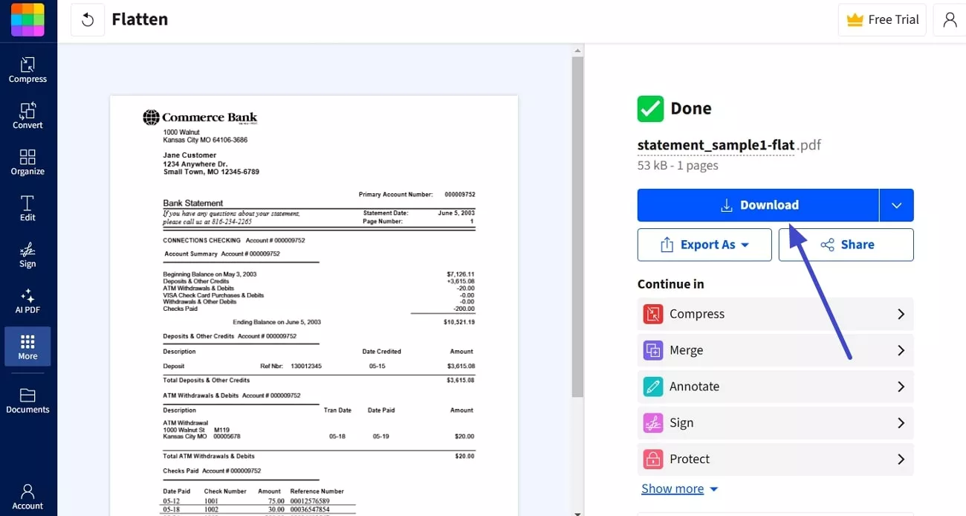Click the share nodes icon on Share button
The image size is (966, 516).
pyautogui.click(x=827, y=245)
